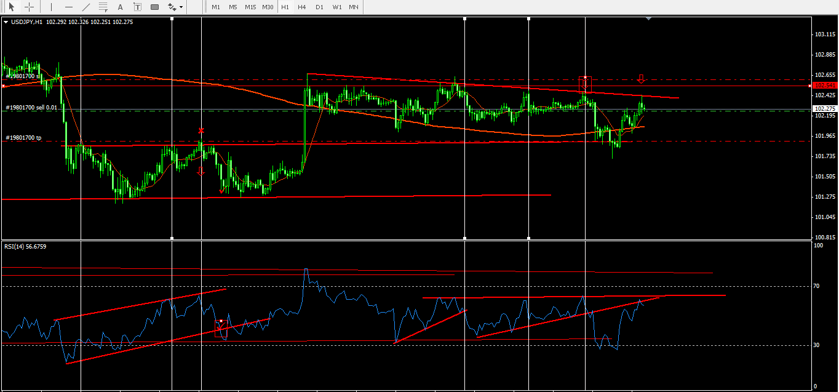Click the red X marker on the chart

pos(201,130)
